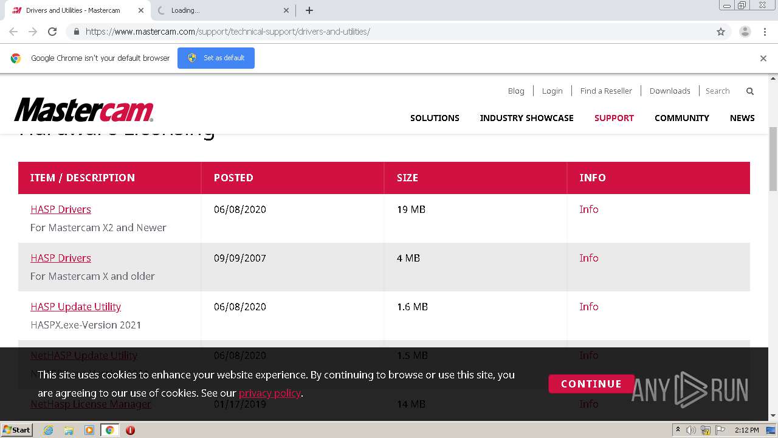Open the Downloads link
Viewport: 778px width, 438px height.
click(x=670, y=91)
